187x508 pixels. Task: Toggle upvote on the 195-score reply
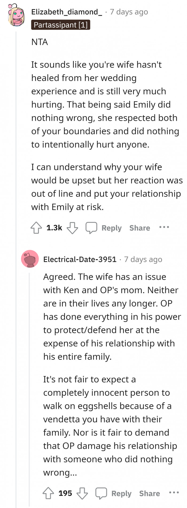pos(48,493)
